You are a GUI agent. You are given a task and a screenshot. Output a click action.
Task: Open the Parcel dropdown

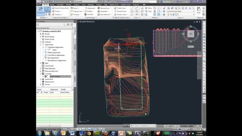[75, 8]
